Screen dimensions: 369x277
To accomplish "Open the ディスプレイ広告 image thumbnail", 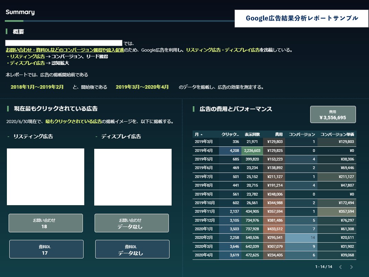I will [x=133, y=177].
